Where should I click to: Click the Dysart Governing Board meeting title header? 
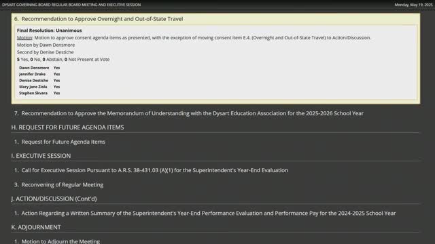click(71, 5)
